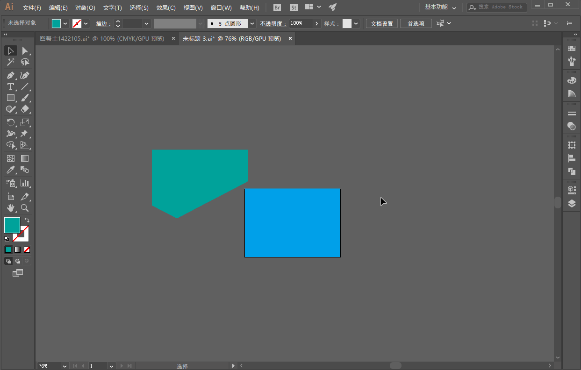581x370 pixels.
Task: Select the Slice tool
Action: 25,197
